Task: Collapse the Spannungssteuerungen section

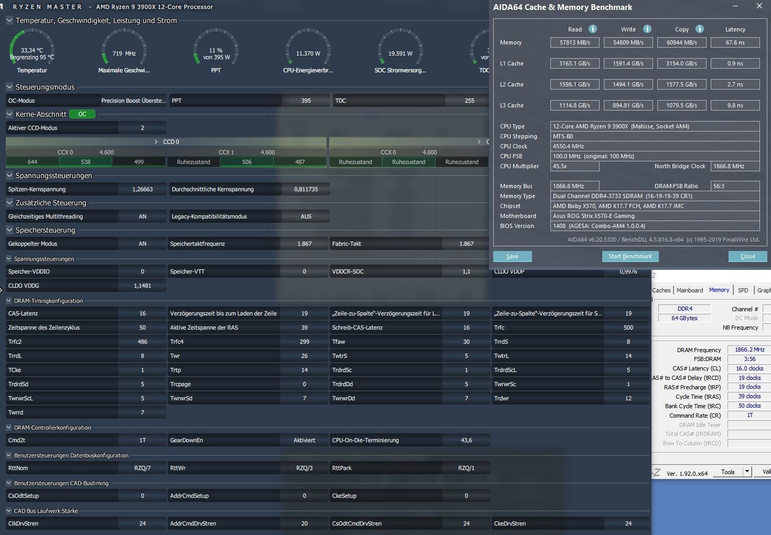Action: coord(9,176)
